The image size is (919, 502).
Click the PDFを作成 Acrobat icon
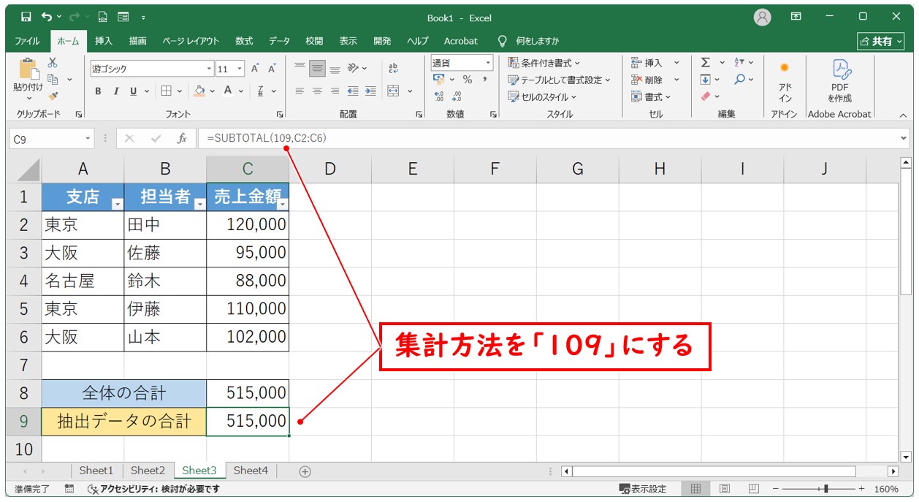coord(839,80)
